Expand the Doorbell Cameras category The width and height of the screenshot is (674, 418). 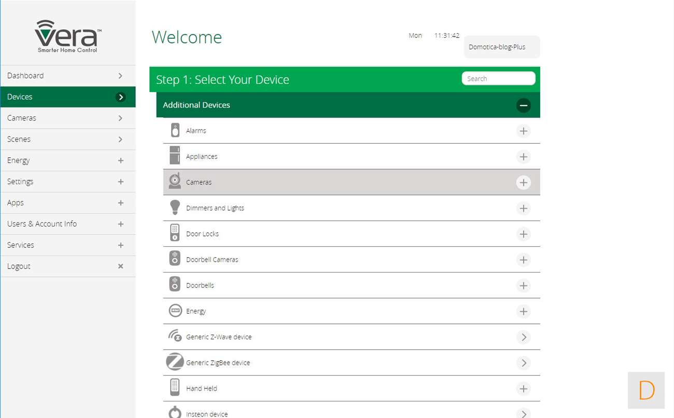click(x=524, y=260)
